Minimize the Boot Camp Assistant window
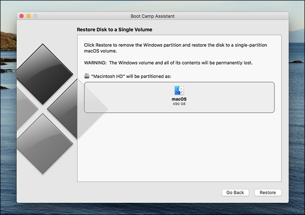This screenshot has width=305, height=215. click(x=29, y=16)
